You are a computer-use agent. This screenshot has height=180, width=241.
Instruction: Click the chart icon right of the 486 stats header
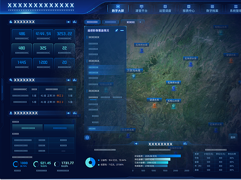[75, 22]
